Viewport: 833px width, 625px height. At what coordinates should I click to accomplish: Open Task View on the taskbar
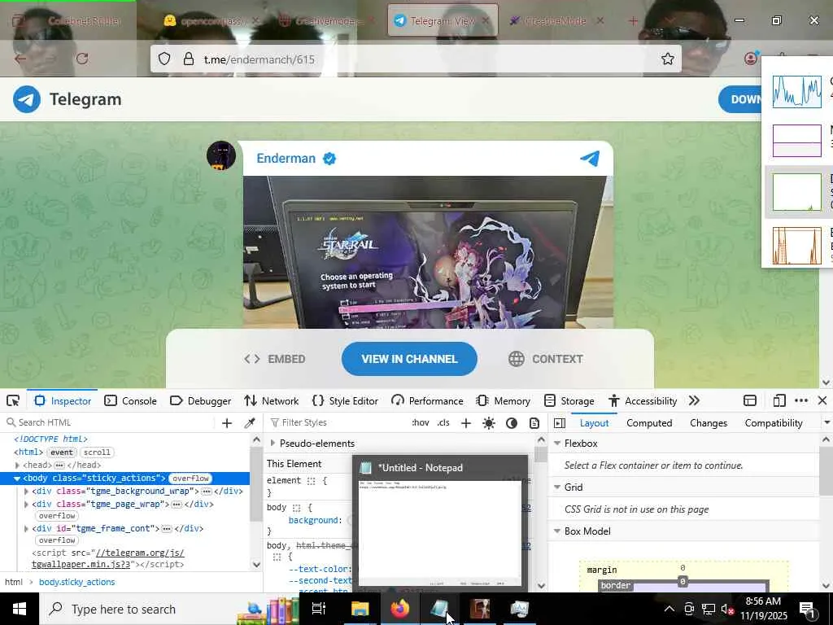click(x=319, y=609)
